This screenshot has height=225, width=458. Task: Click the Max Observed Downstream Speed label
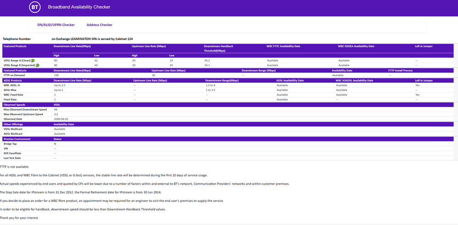(x=25, y=110)
